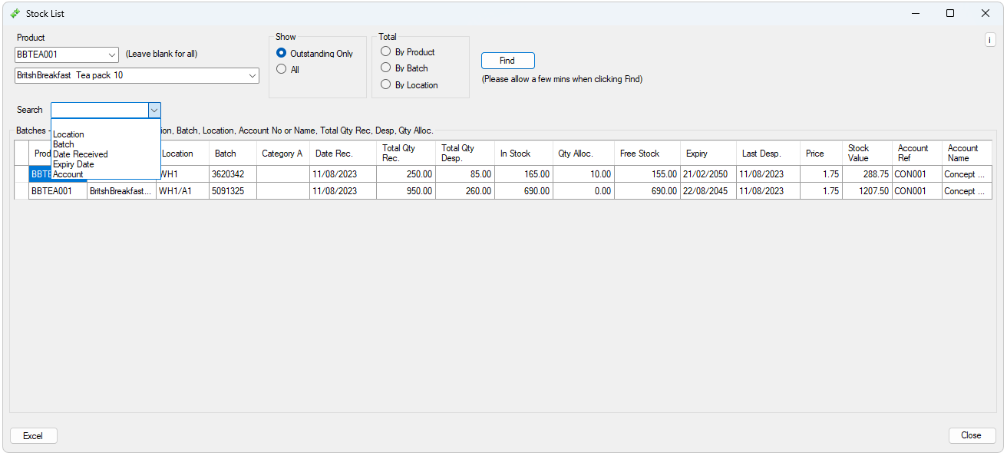Collapse the Search dropdown arrow
Viewport: 1007px width, 456px height.
click(154, 110)
